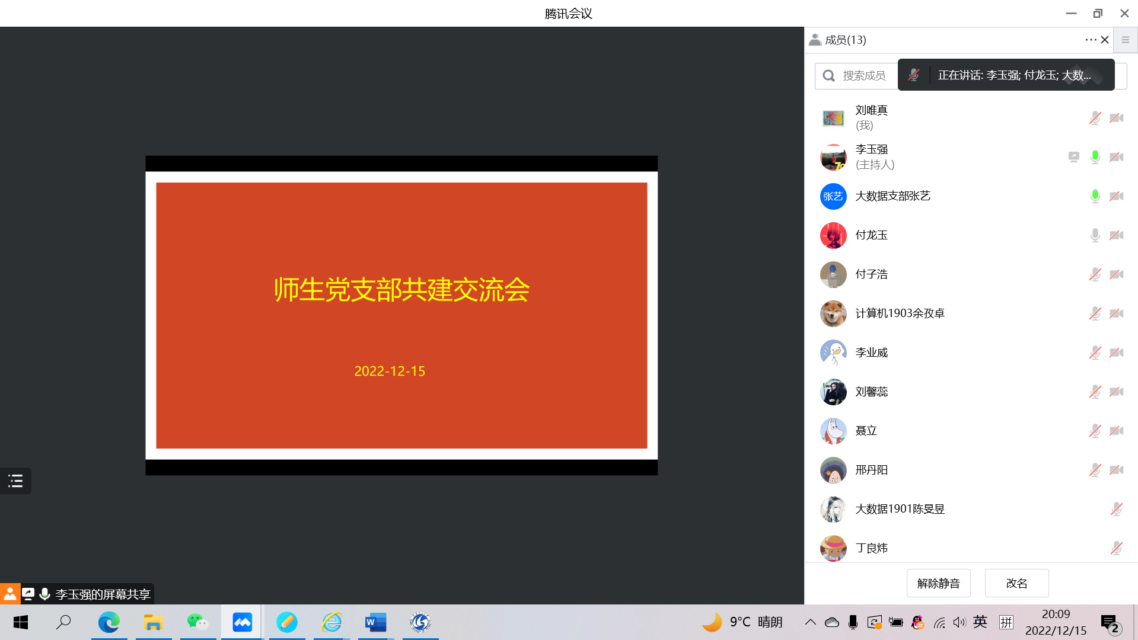Open WeChat from the taskbar

197,622
